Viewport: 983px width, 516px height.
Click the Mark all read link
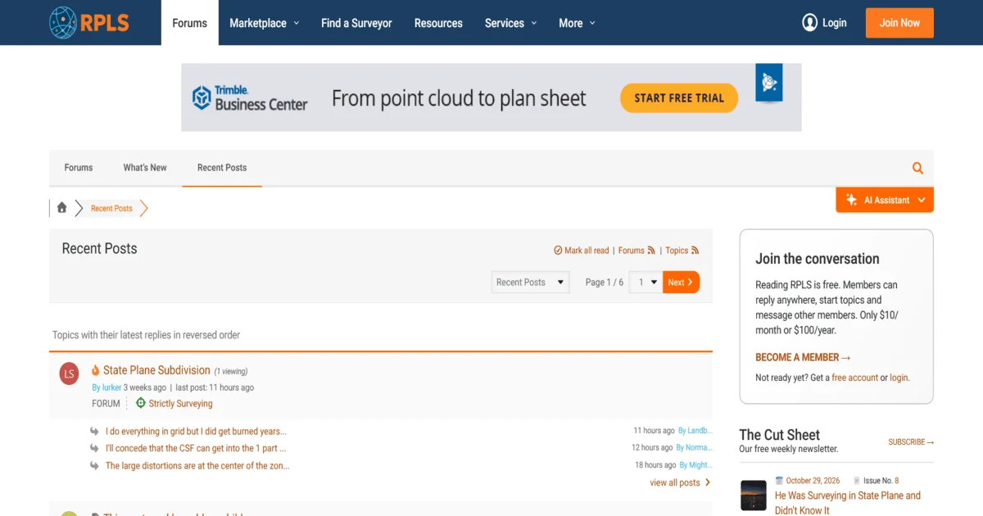pyautogui.click(x=581, y=251)
